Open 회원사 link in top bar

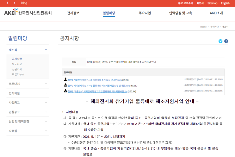click(200, 3)
